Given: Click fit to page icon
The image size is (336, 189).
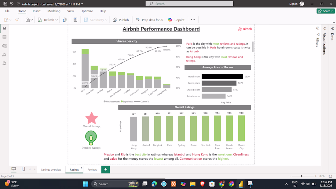Looking at the screenshot, I should pos(331,176).
